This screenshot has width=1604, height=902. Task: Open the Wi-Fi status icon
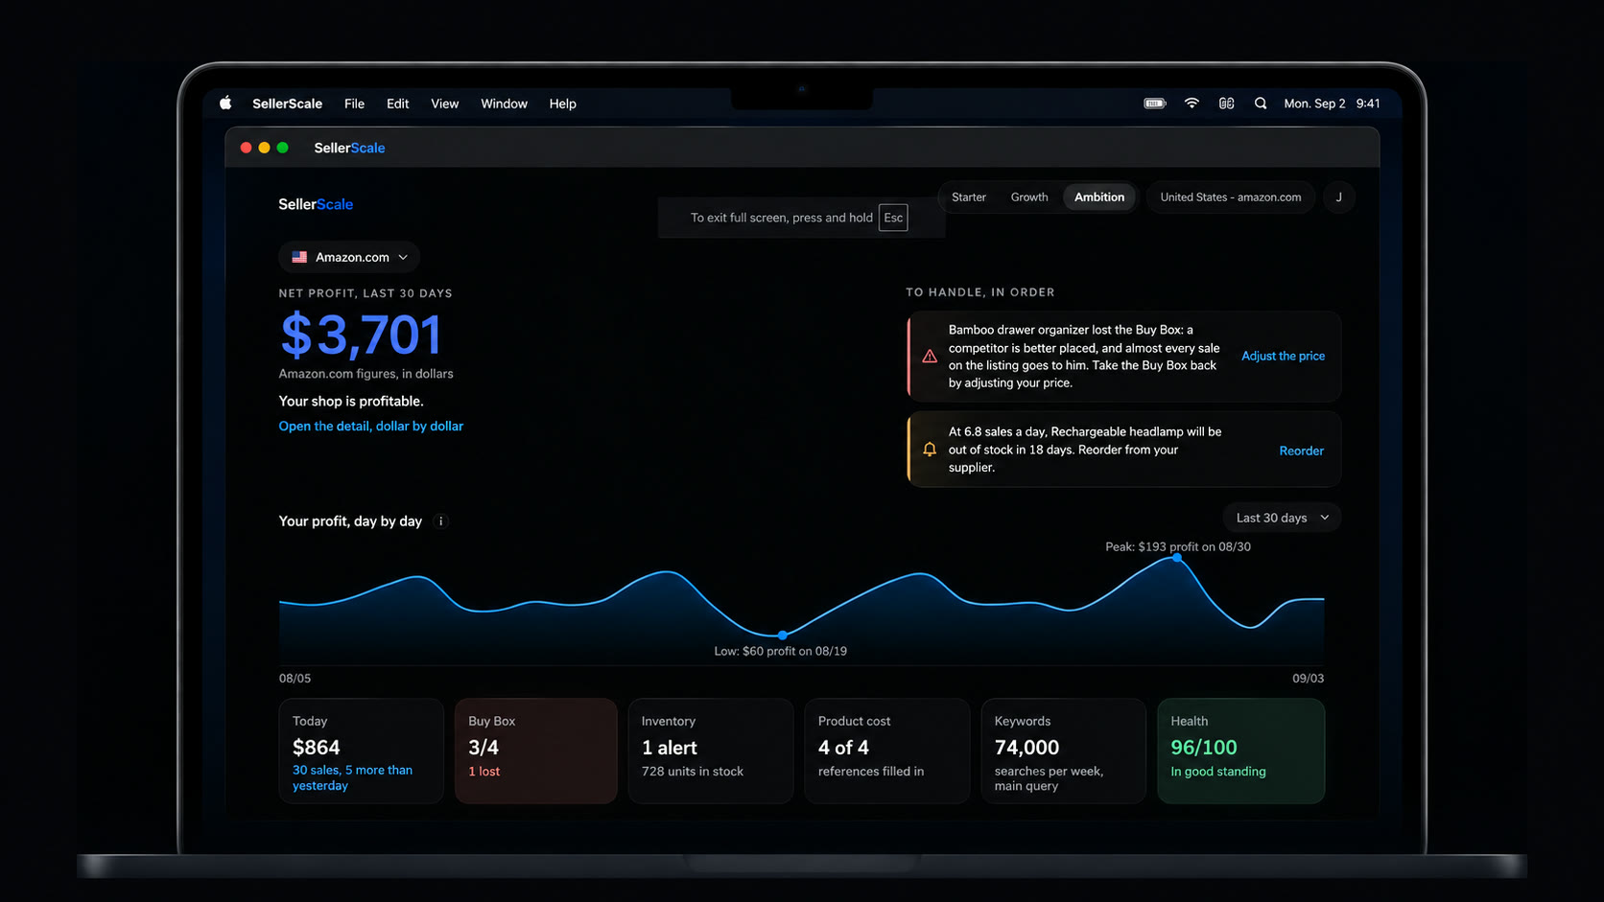(x=1191, y=104)
